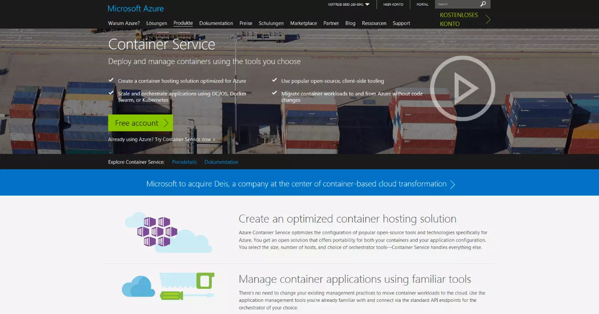Screen dimensions: 599x314
Task: Open the Preise navigation item
Action: click(245, 23)
